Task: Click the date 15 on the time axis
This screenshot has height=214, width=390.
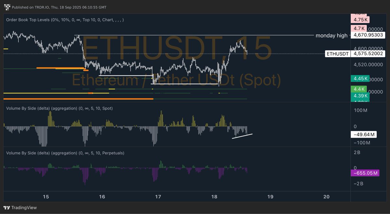Action: [46, 196]
